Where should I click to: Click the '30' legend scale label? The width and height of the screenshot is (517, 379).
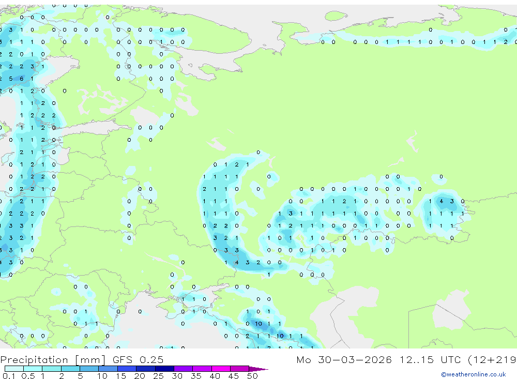tap(177, 376)
